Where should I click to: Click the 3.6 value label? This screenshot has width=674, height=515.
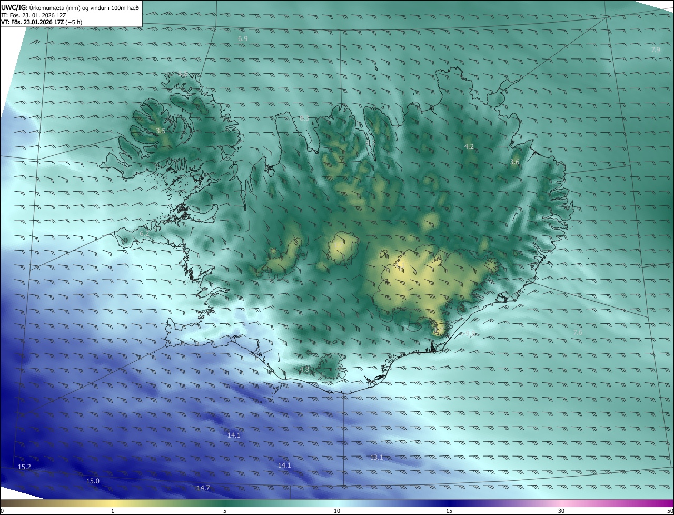point(514,162)
